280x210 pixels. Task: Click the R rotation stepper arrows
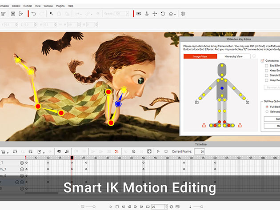96,24
